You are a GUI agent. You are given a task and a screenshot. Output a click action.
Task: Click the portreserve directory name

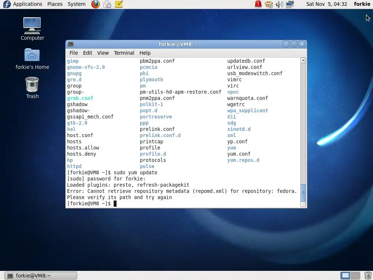pos(156,117)
